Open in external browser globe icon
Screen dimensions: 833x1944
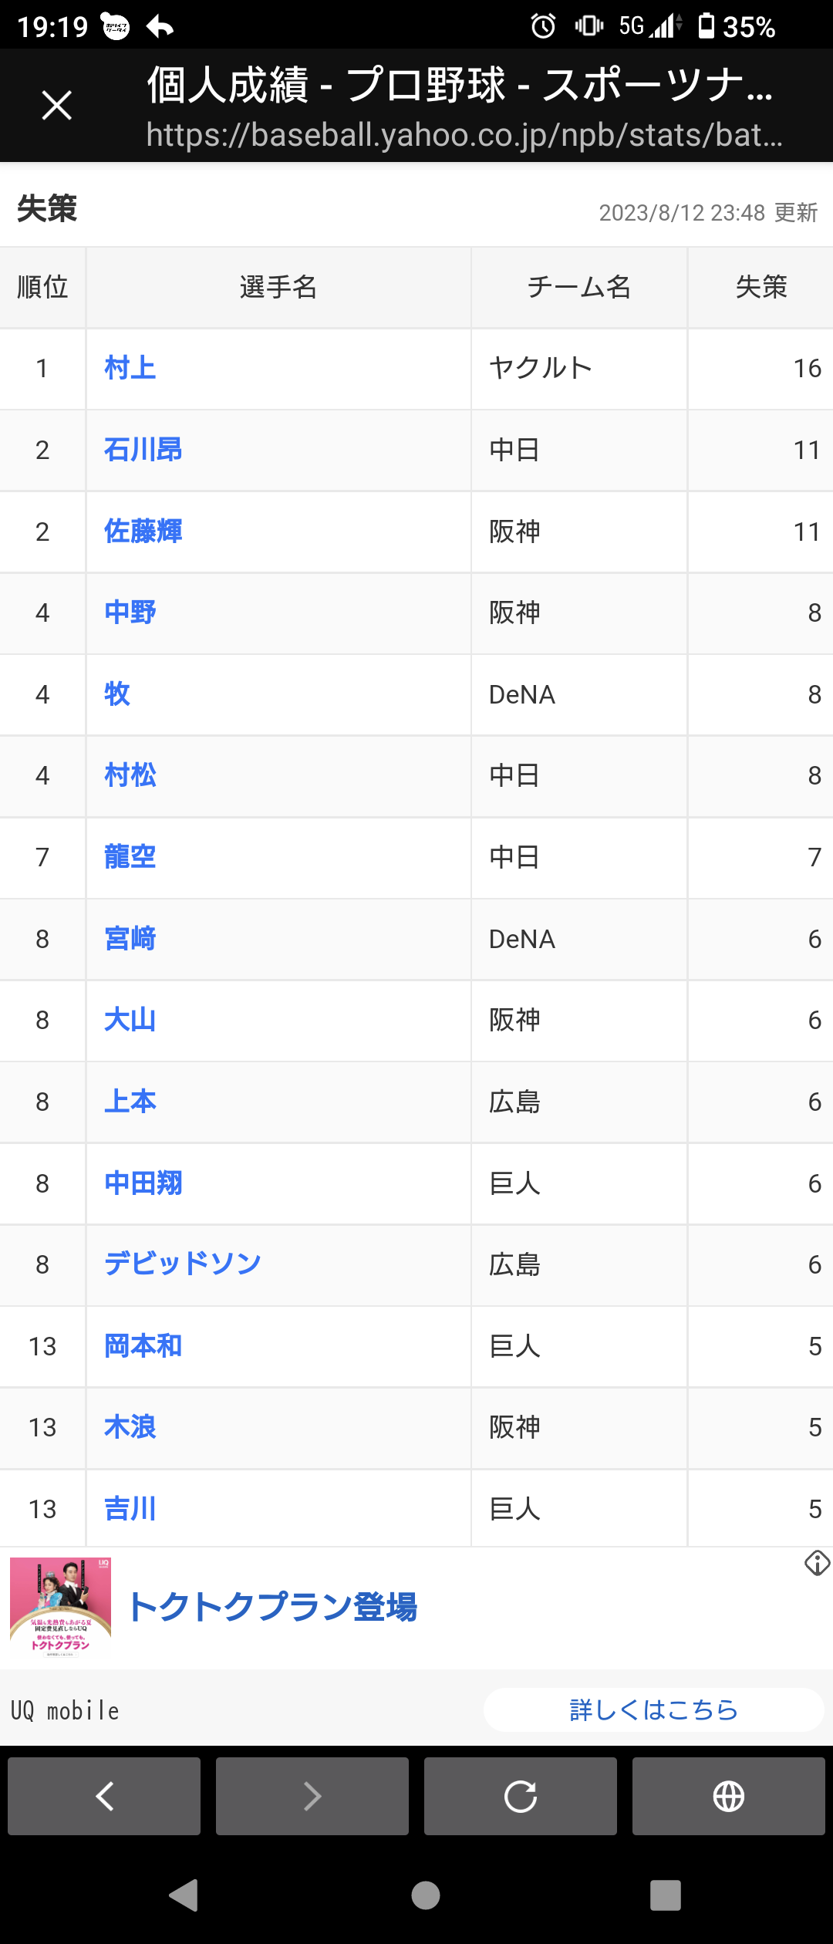coord(728,1796)
